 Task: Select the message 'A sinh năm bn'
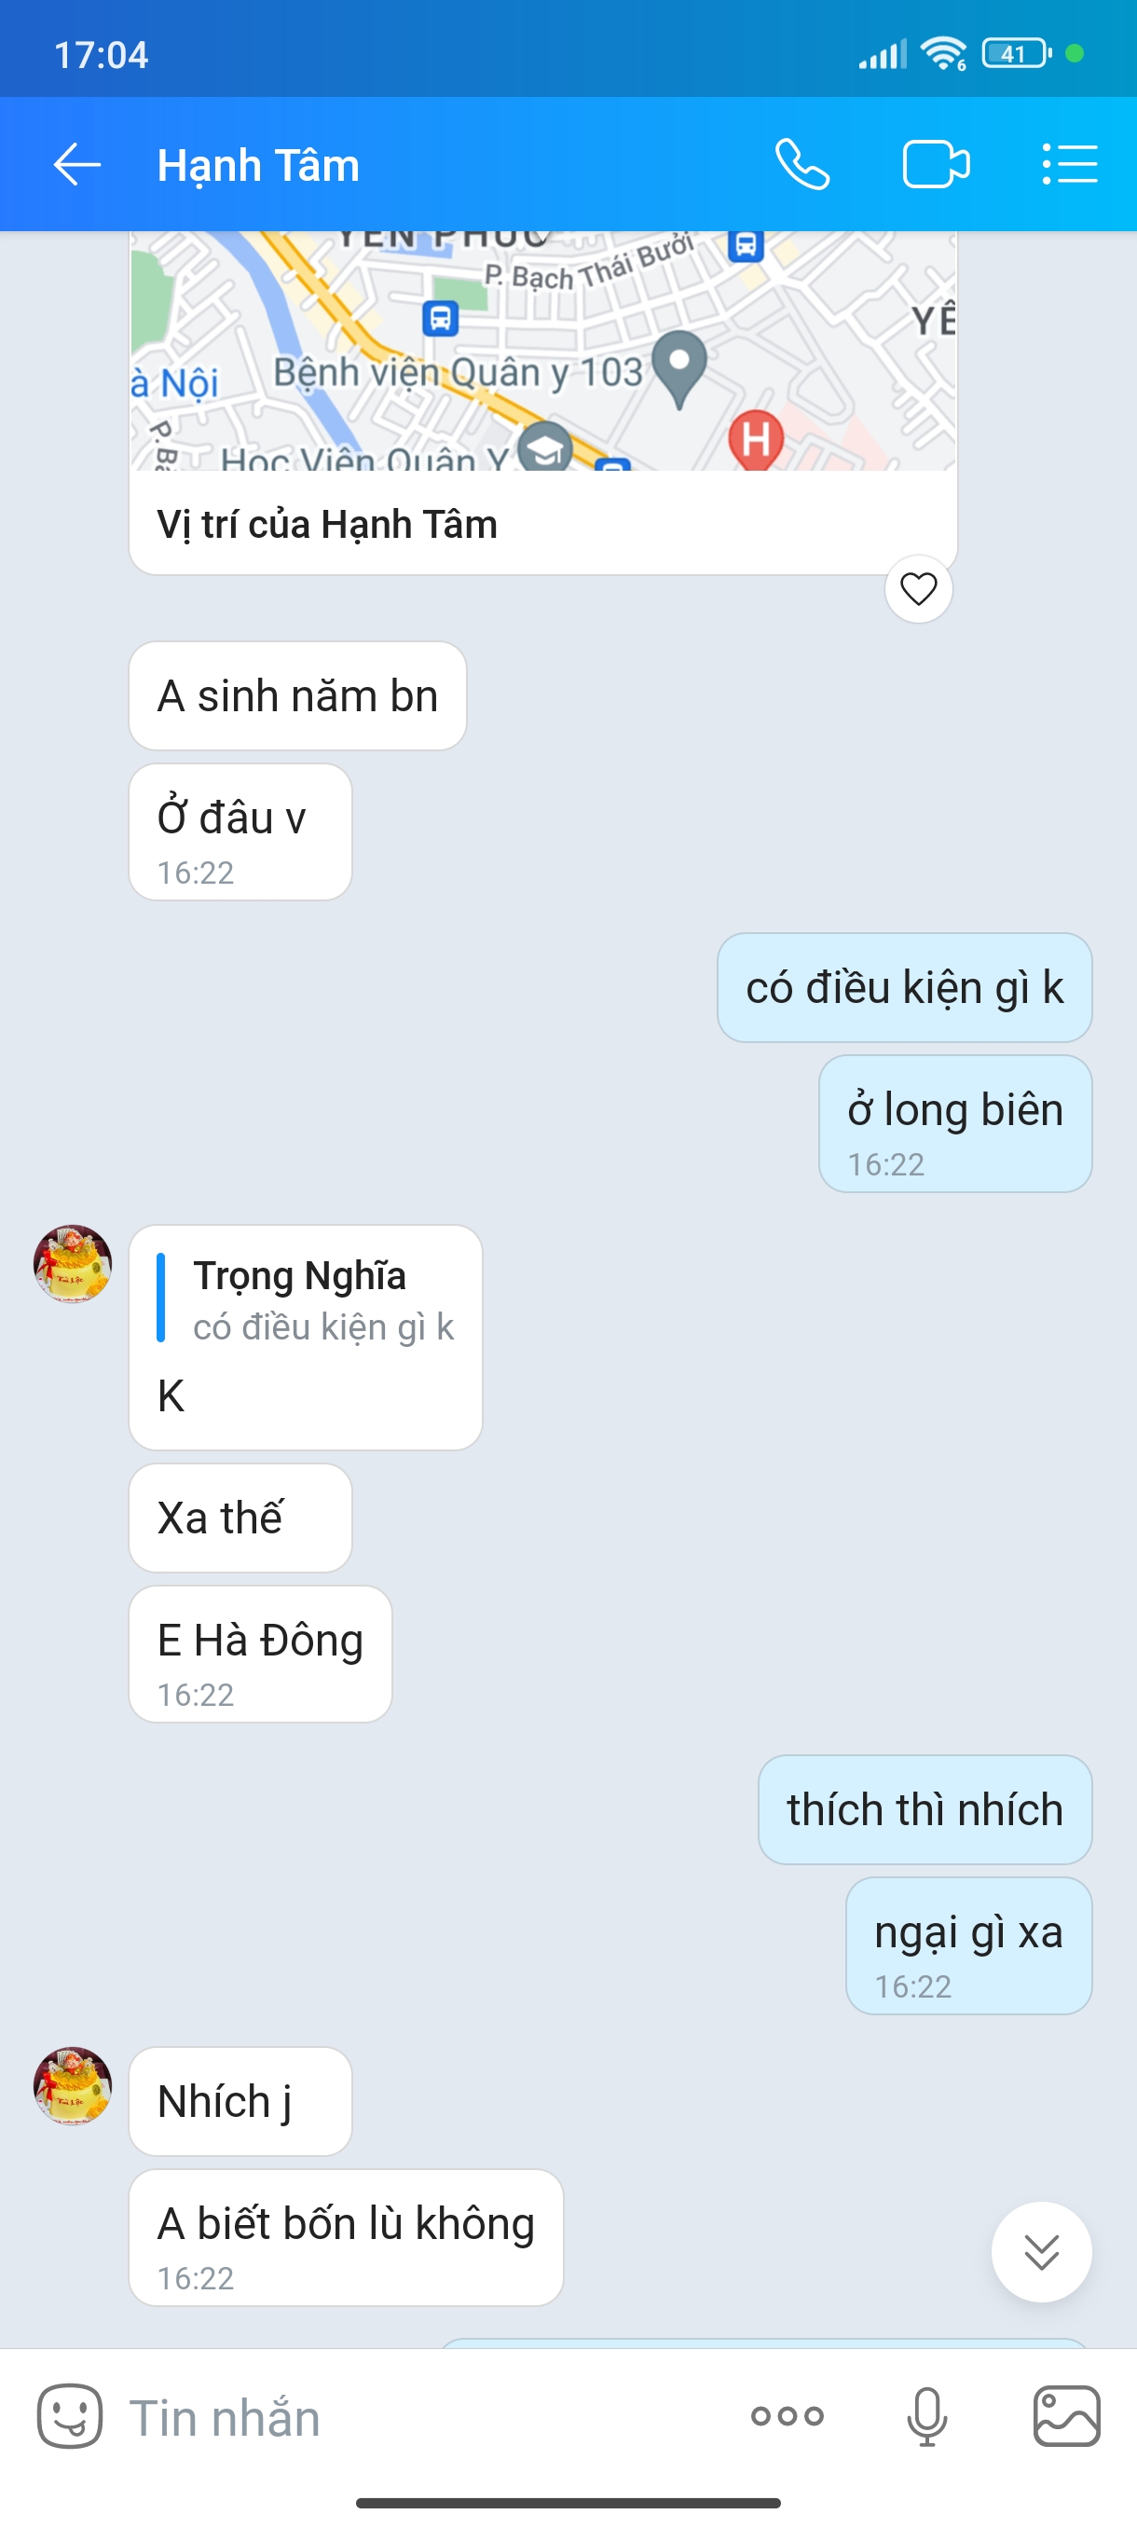(x=297, y=695)
